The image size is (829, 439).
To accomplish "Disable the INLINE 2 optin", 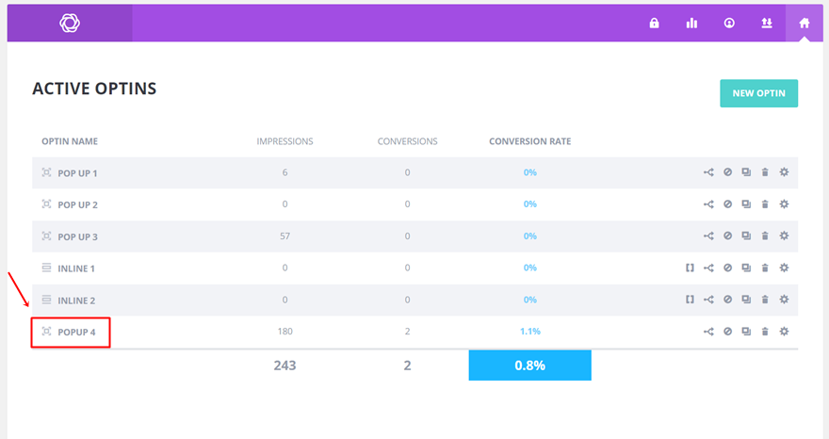I will coord(727,300).
